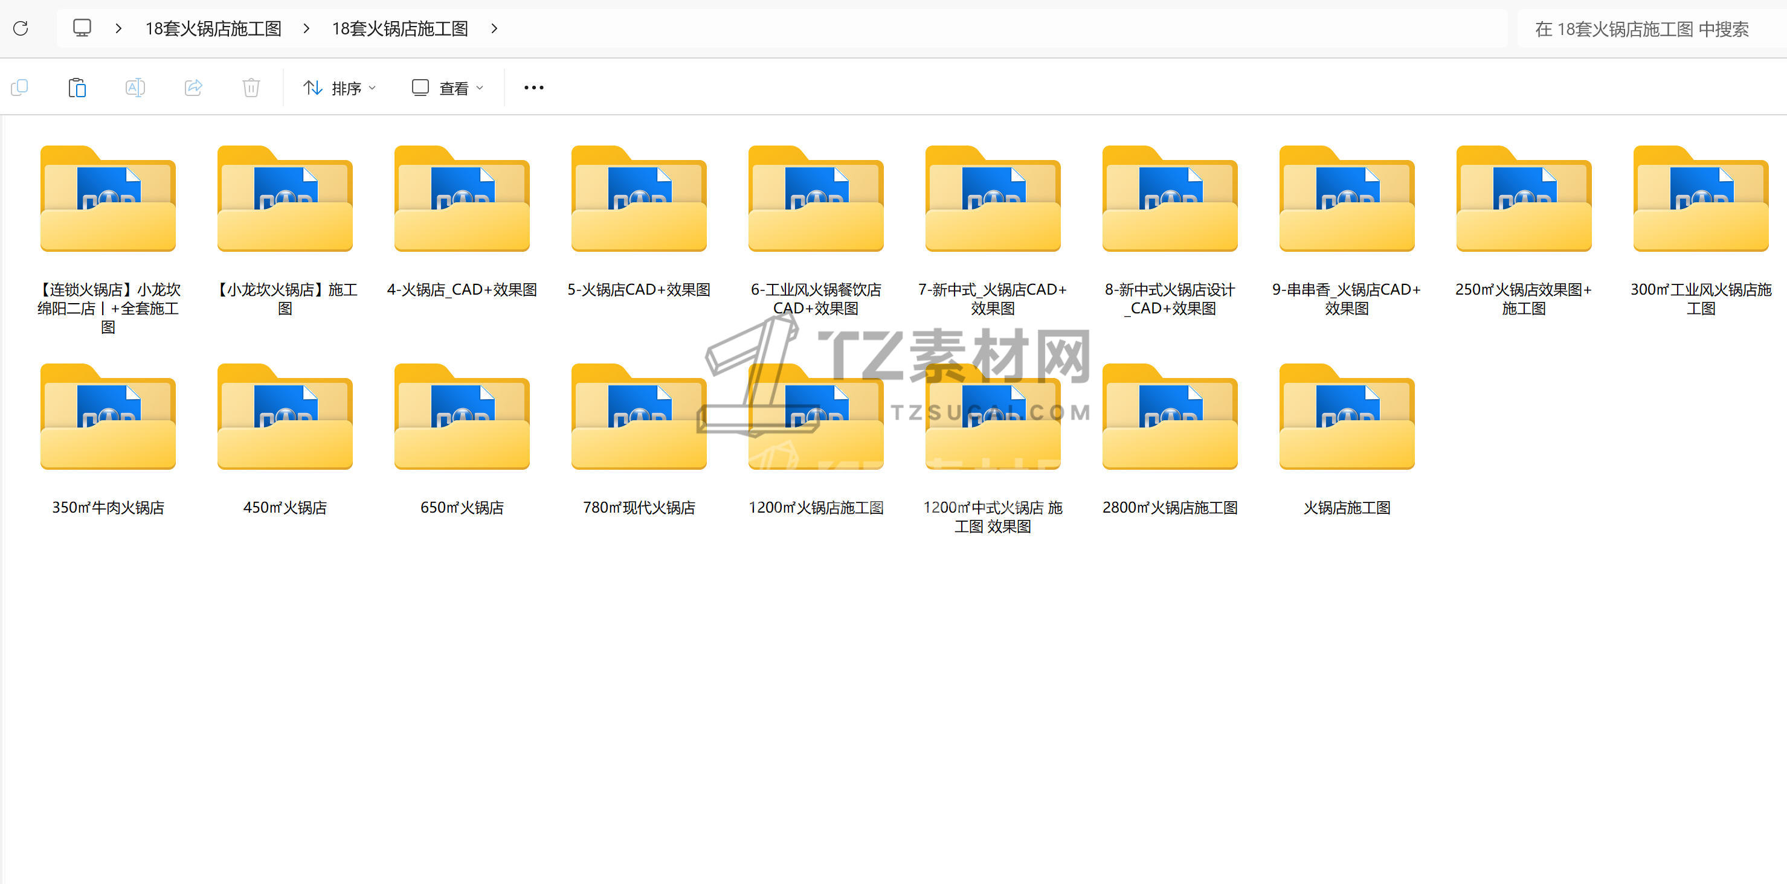Screen dimensions: 1787x884
Task: Click the search box for 18套火锅店施工图
Action: pos(1641,29)
